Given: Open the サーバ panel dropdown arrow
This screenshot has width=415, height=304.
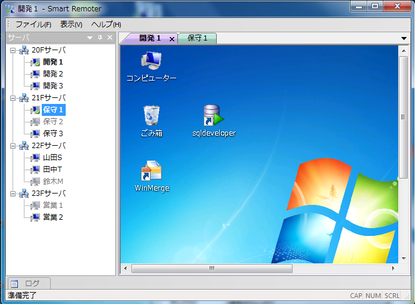Looking at the screenshot, I should 90,38.
